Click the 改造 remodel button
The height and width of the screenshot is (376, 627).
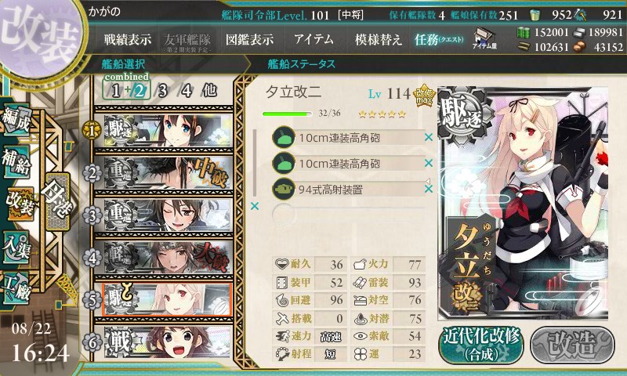[x=572, y=345]
